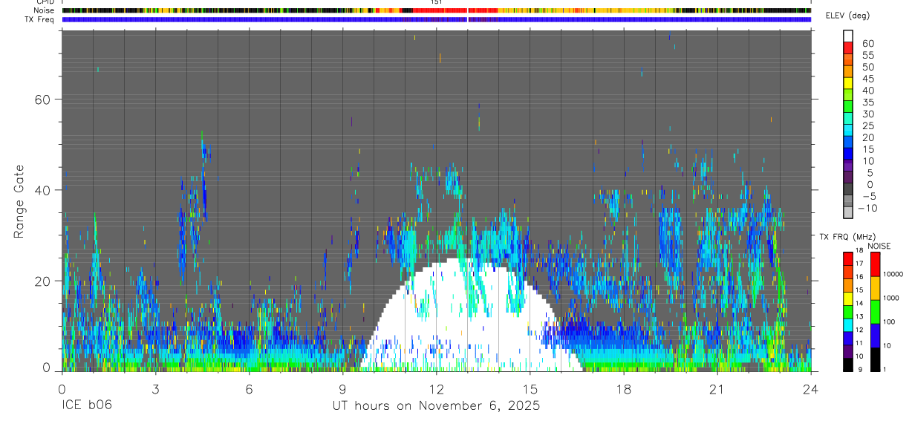The width and height of the screenshot is (912, 421).
Task: Click the x-axis tick label '24'
Action: [810, 388]
